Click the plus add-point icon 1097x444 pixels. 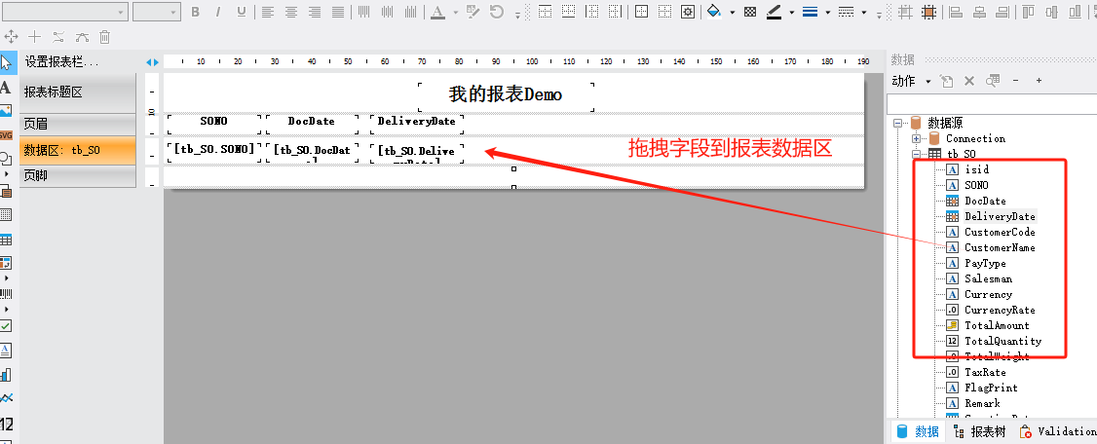[x=35, y=37]
